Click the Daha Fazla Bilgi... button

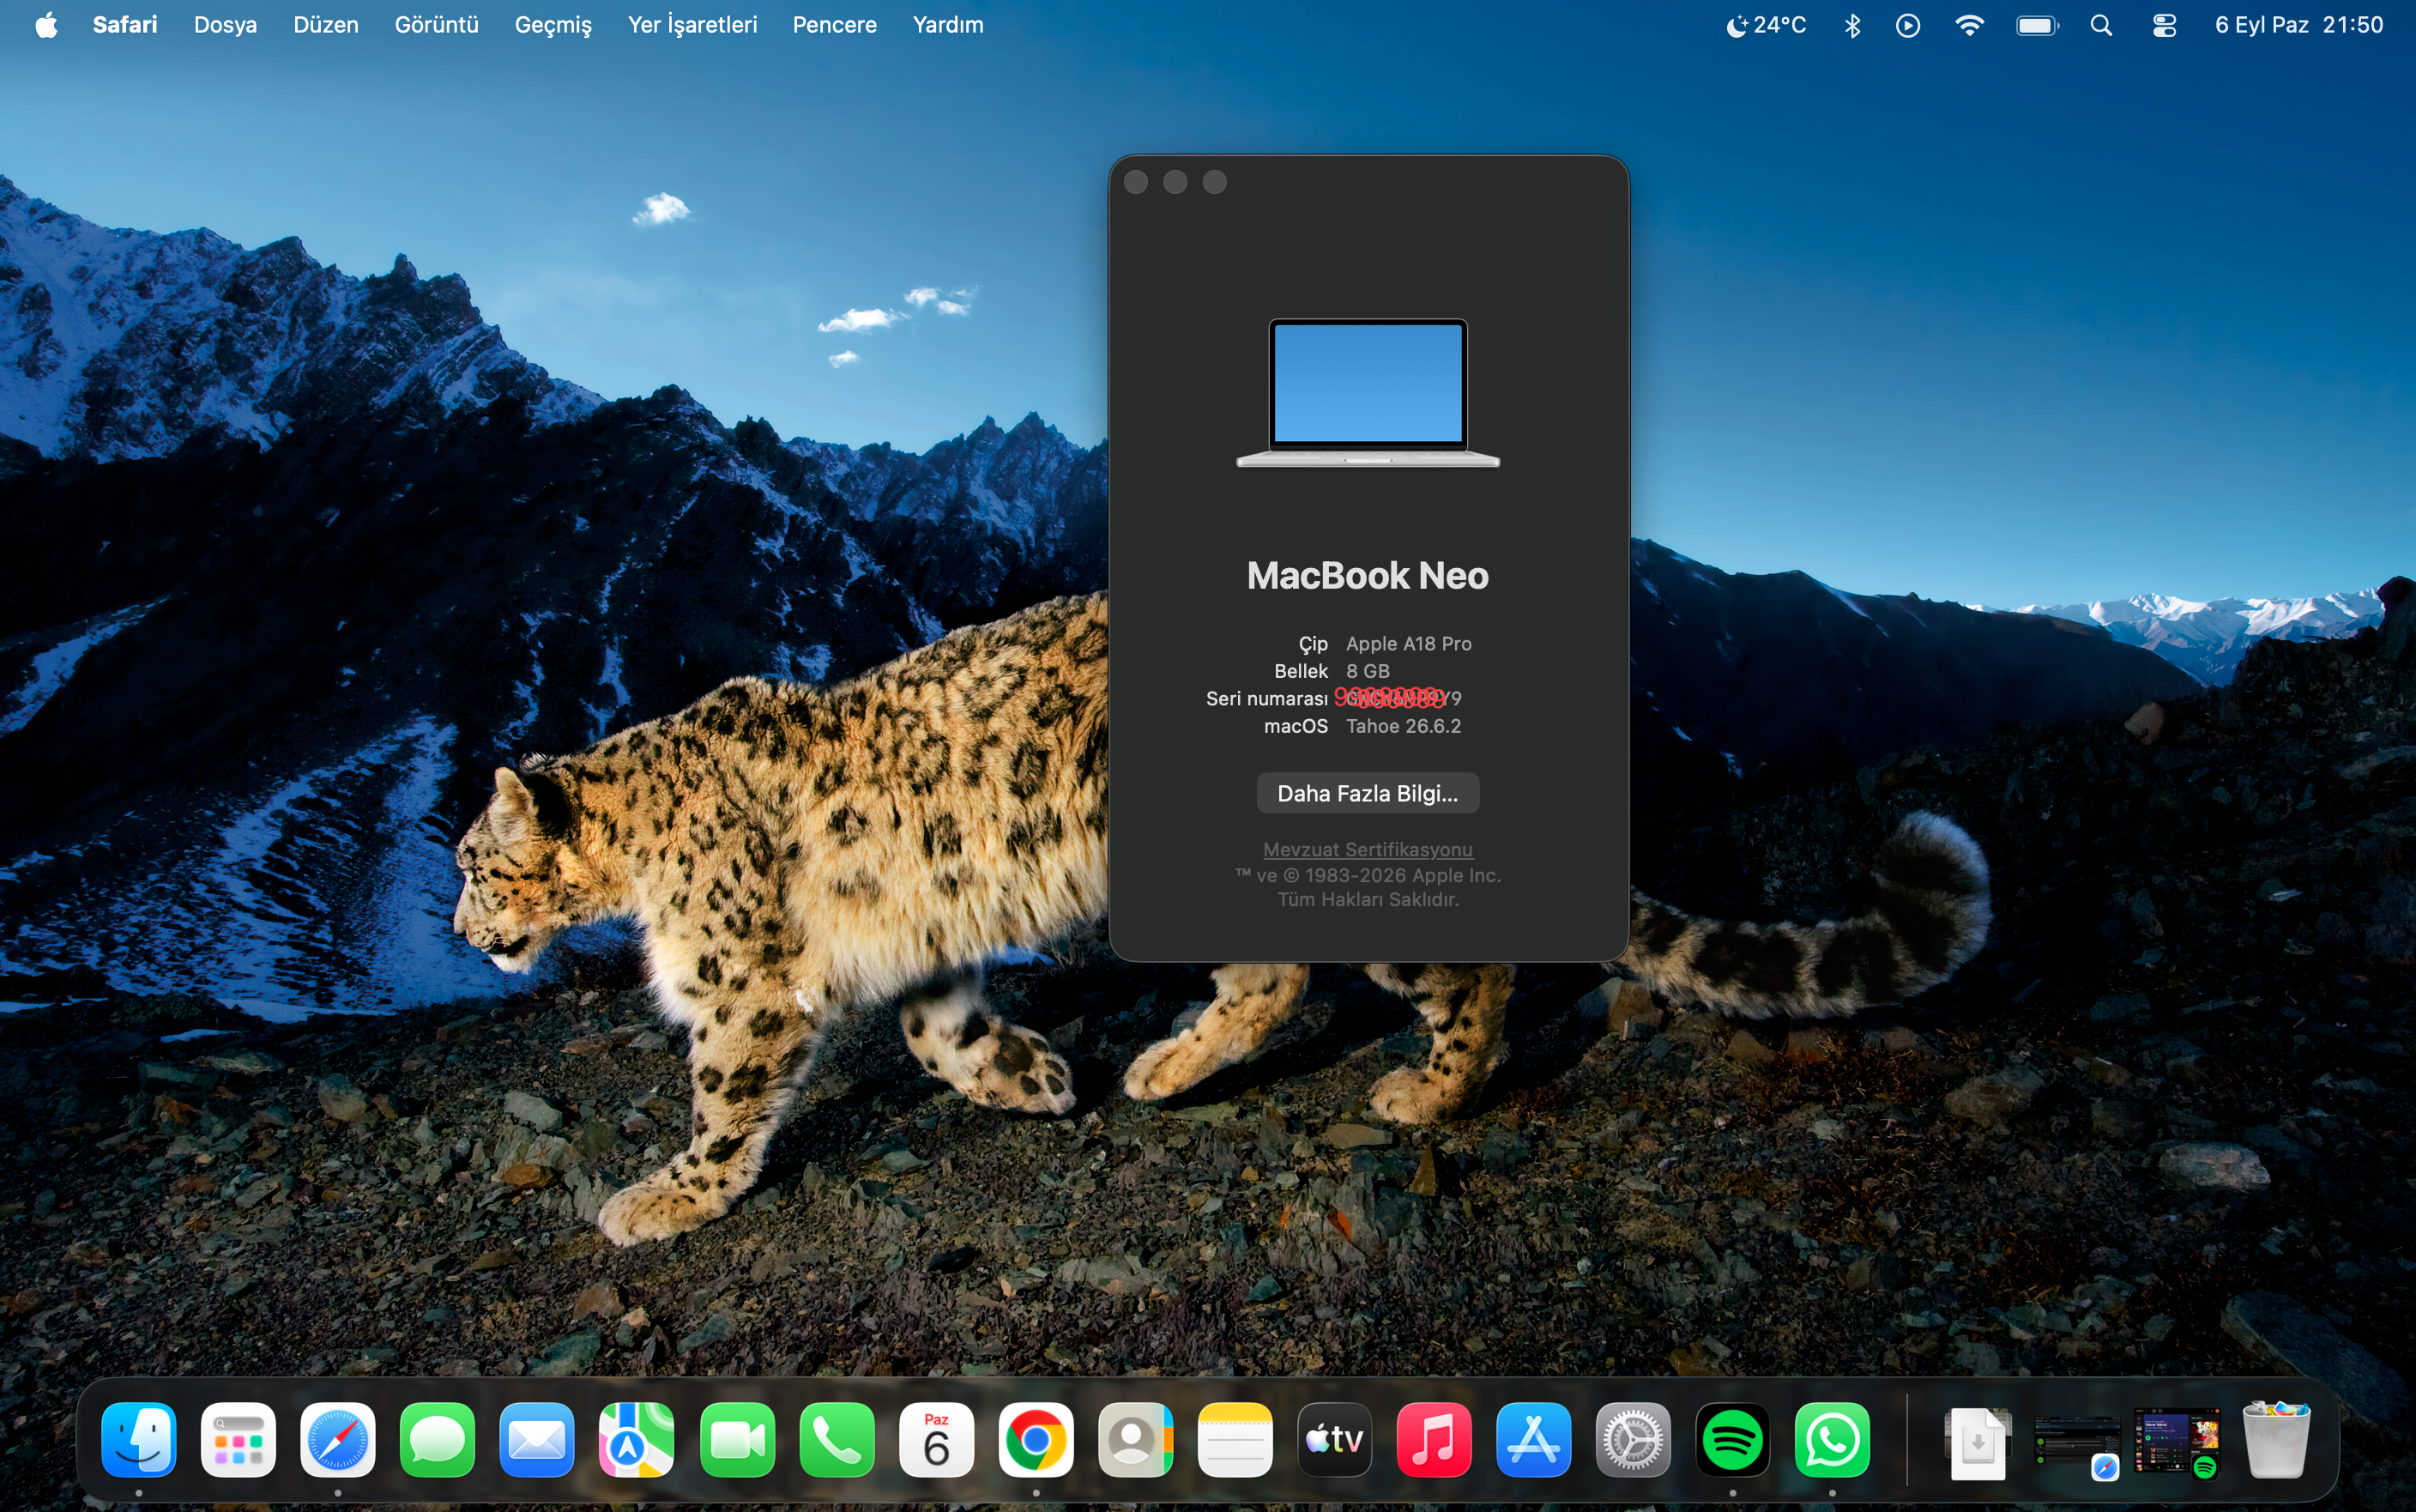(x=1368, y=793)
